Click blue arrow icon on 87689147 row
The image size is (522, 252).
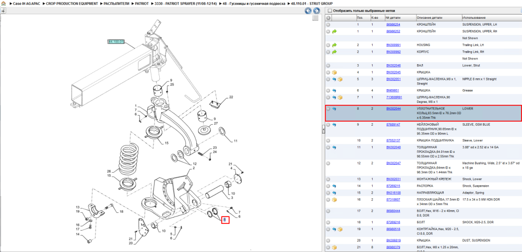tap(335, 125)
